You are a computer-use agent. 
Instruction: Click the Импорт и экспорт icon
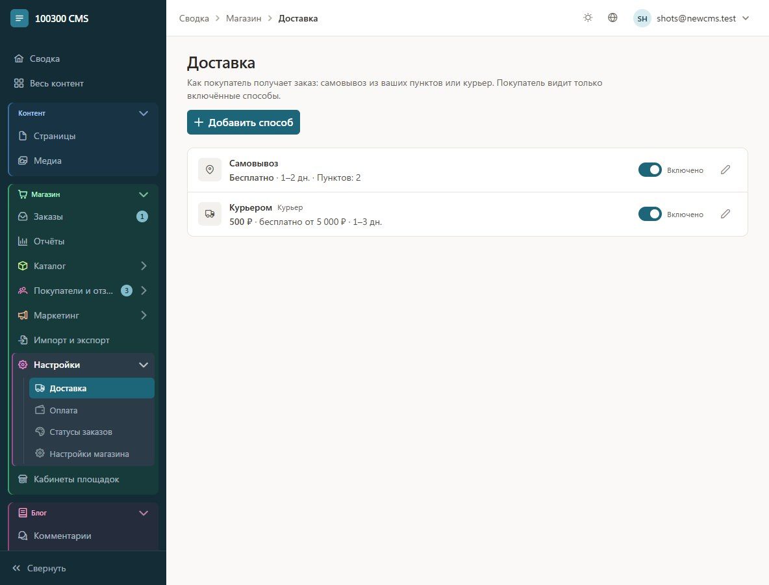pyautogui.click(x=23, y=339)
